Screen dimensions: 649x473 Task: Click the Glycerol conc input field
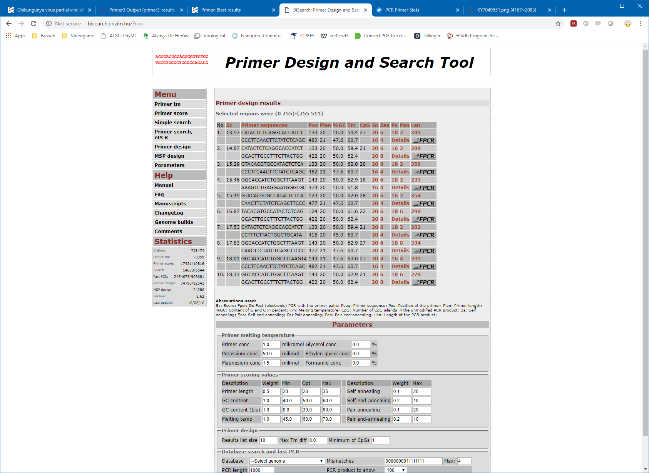coord(361,345)
